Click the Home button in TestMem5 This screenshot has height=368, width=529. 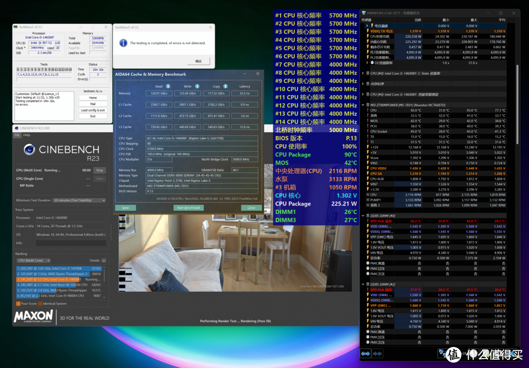(93, 98)
